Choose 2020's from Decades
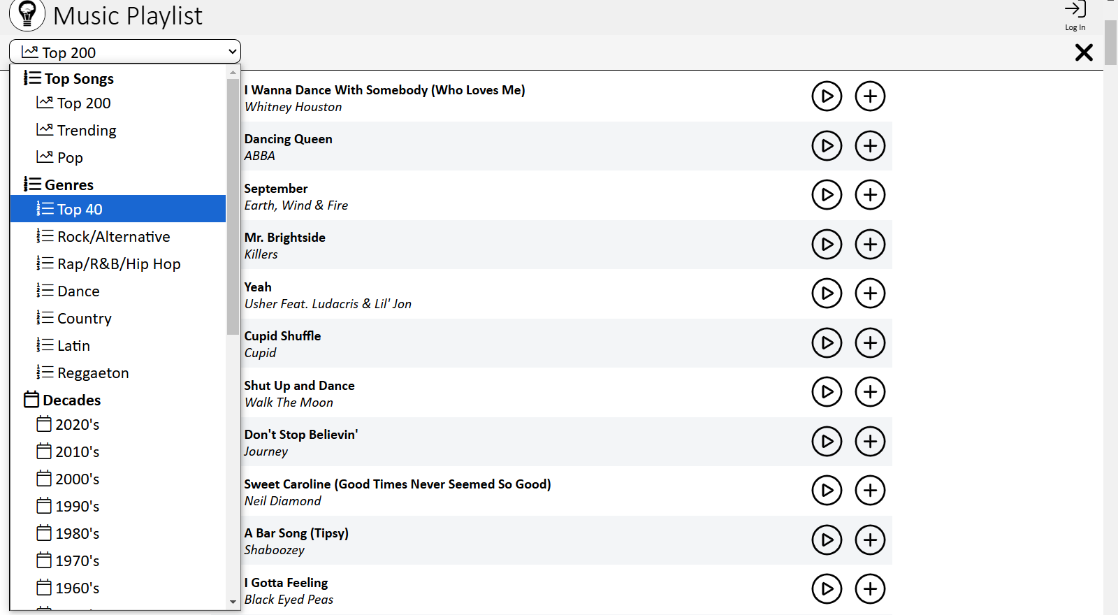The width and height of the screenshot is (1118, 615). (77, 425)
